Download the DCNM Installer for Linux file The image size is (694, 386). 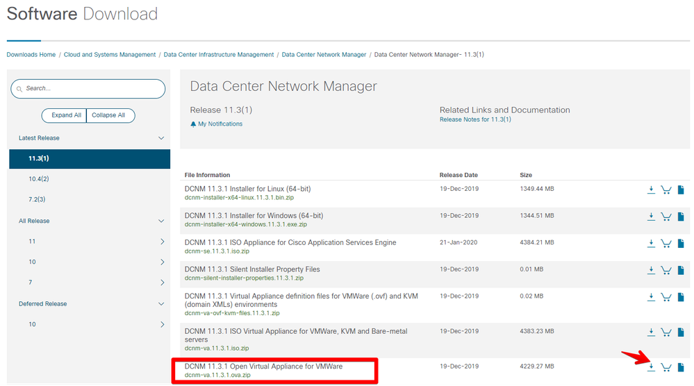tap(651, 190)
